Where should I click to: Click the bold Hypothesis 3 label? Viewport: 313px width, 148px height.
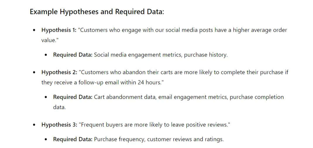pos(59,125)
